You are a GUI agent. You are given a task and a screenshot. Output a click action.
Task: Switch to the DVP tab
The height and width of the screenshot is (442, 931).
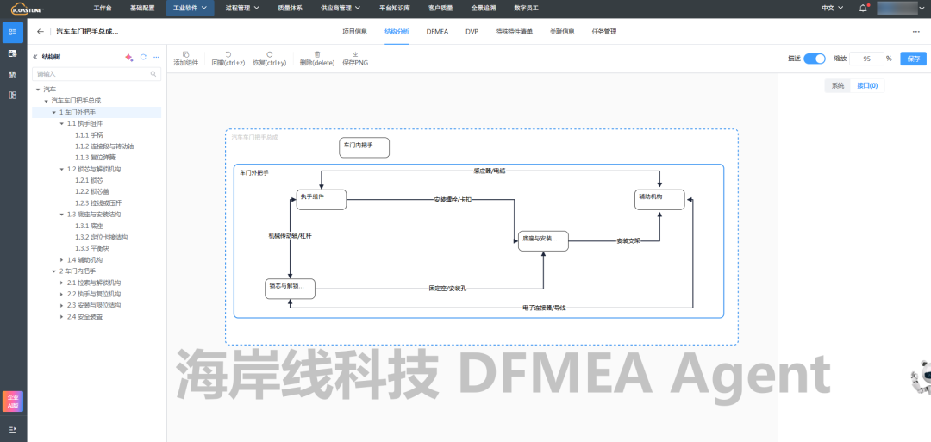[x=472, y=31]
